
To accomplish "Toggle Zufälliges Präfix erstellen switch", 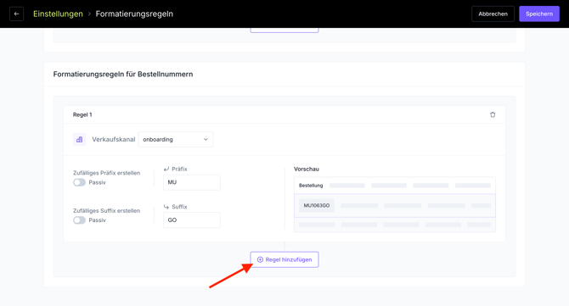I will click(x=80, y=182).
